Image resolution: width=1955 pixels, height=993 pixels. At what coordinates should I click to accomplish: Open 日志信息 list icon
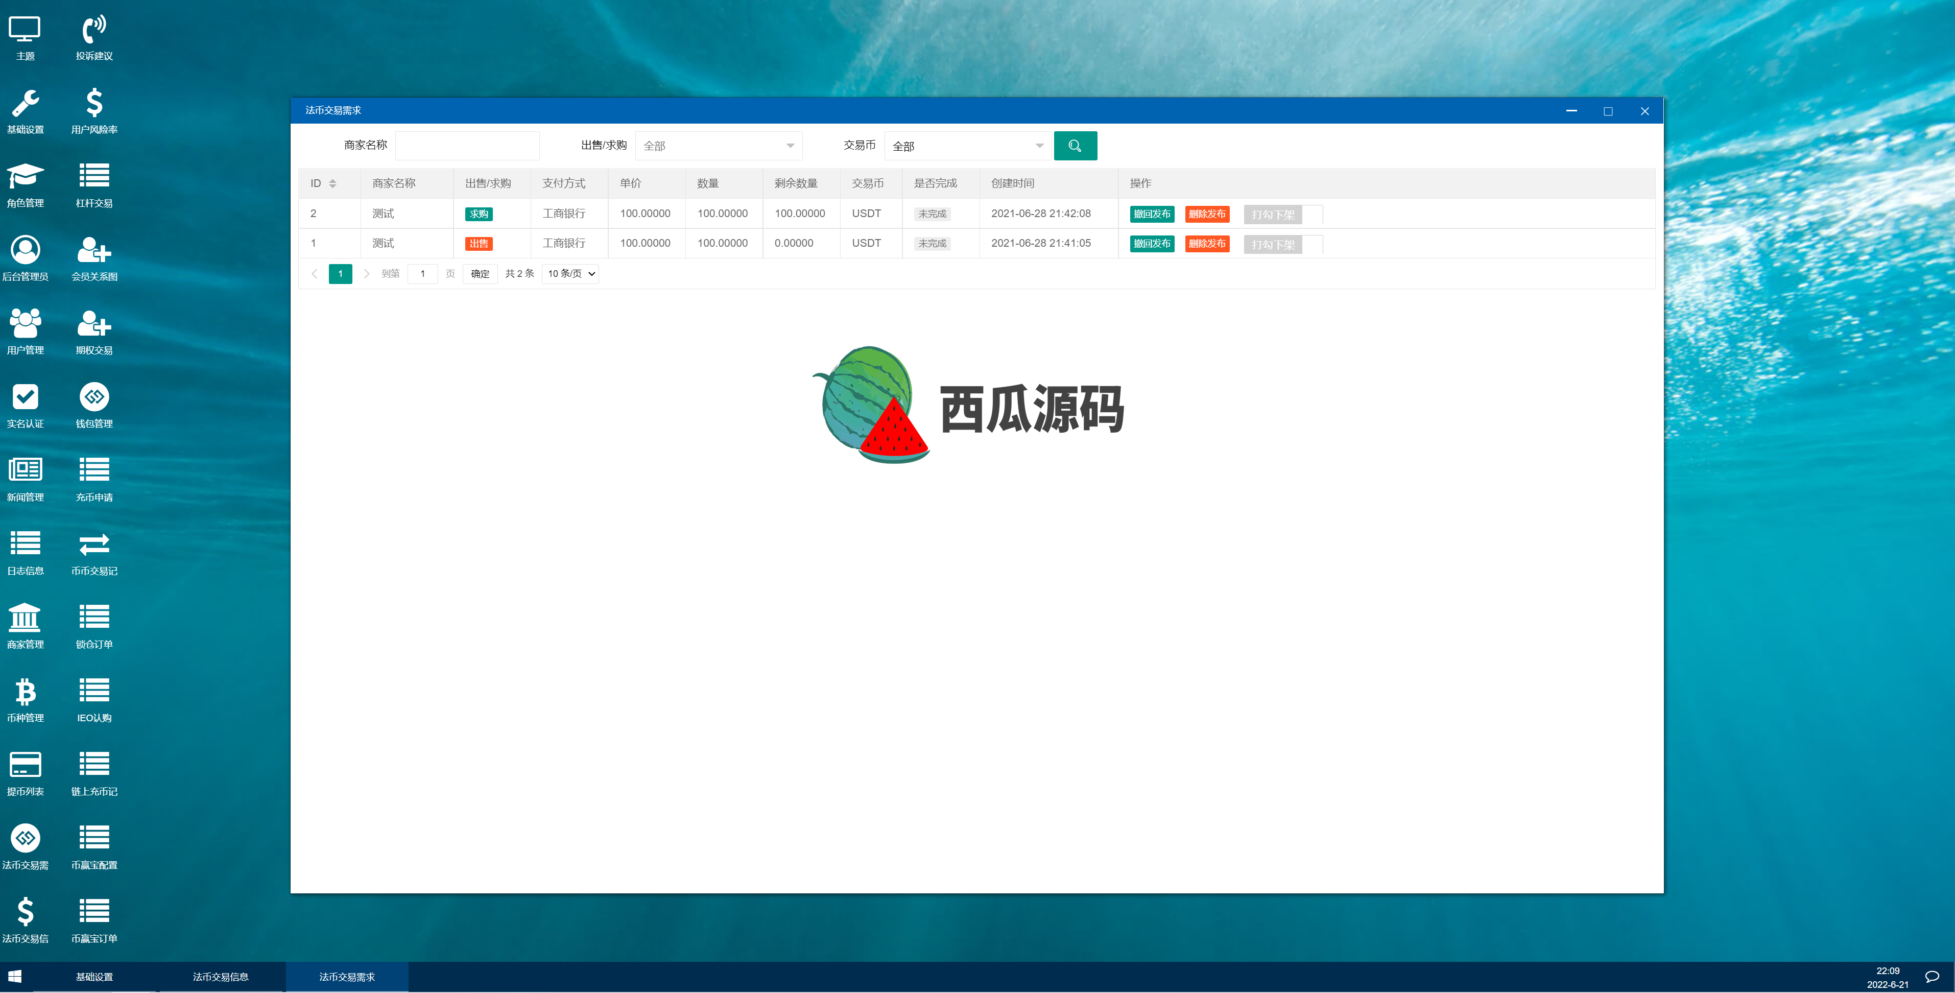pos(25,553)
